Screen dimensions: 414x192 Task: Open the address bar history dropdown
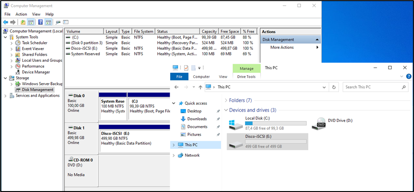324,87
